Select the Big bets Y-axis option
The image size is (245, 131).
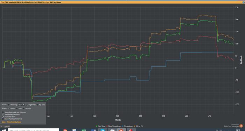coord(37,105)
